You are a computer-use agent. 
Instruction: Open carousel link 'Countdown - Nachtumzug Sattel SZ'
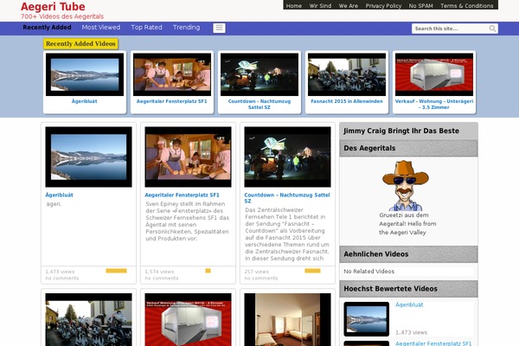click(259, 105)
